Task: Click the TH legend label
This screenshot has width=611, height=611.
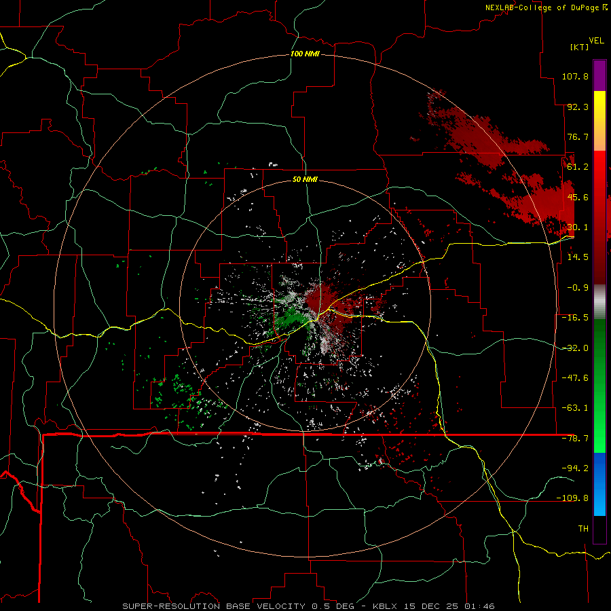Action: click(x=583, y=529)
